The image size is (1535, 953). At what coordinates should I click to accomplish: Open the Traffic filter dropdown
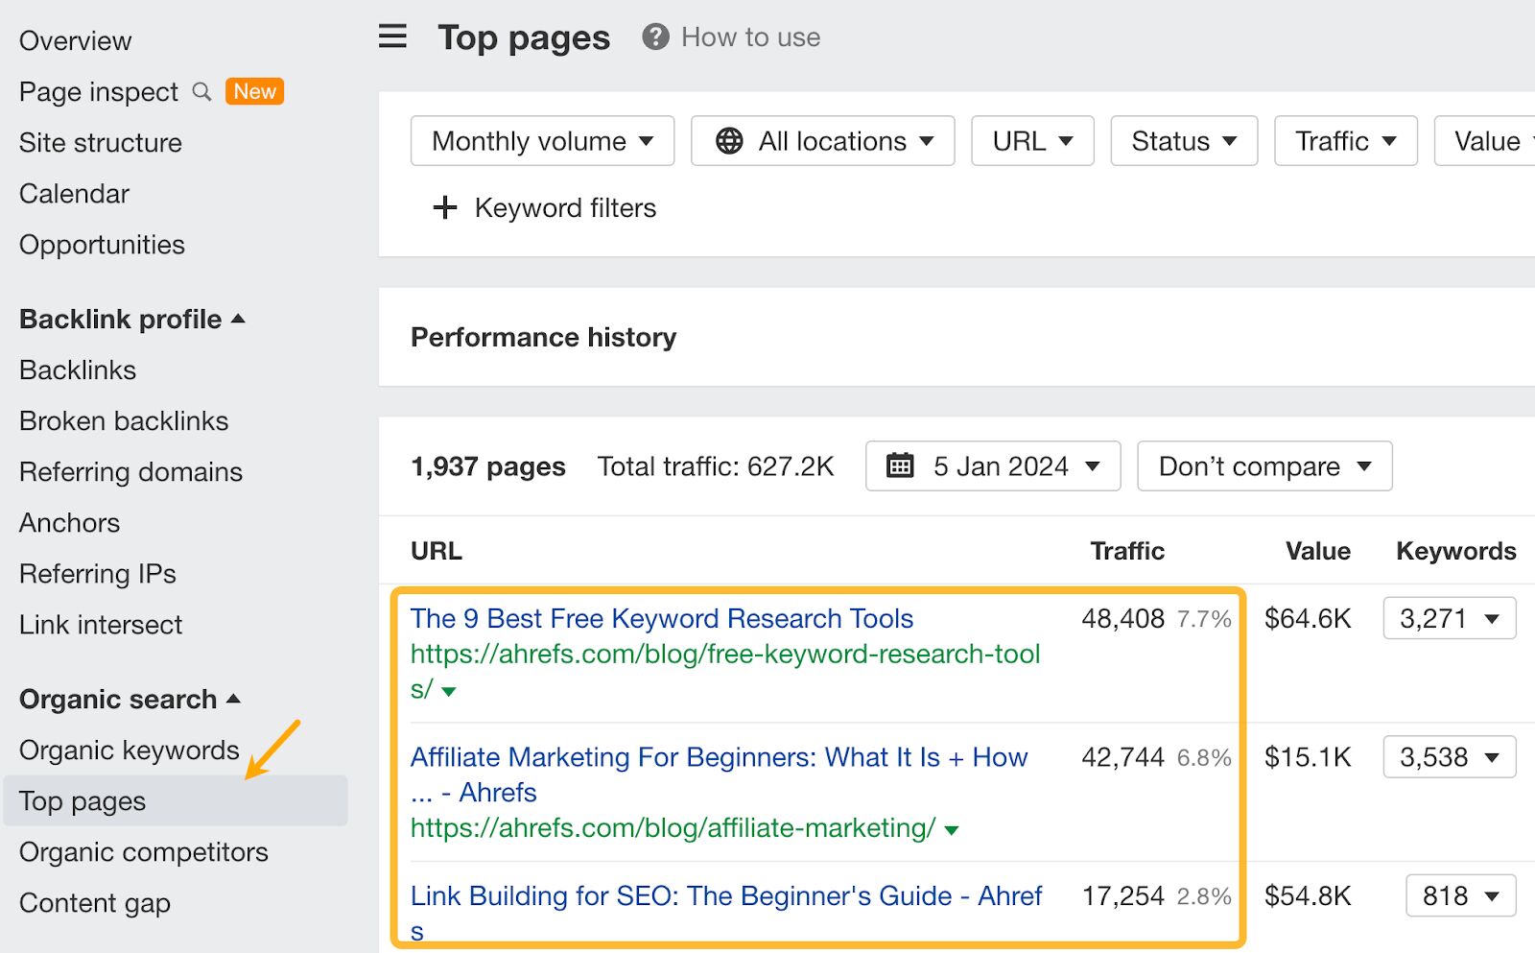pyautogui.click(x=1344, y=140)
